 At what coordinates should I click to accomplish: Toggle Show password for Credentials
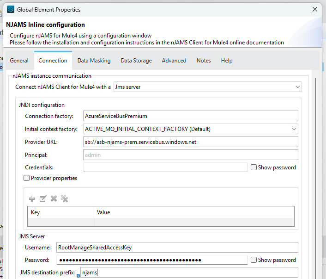click(254, 167)
